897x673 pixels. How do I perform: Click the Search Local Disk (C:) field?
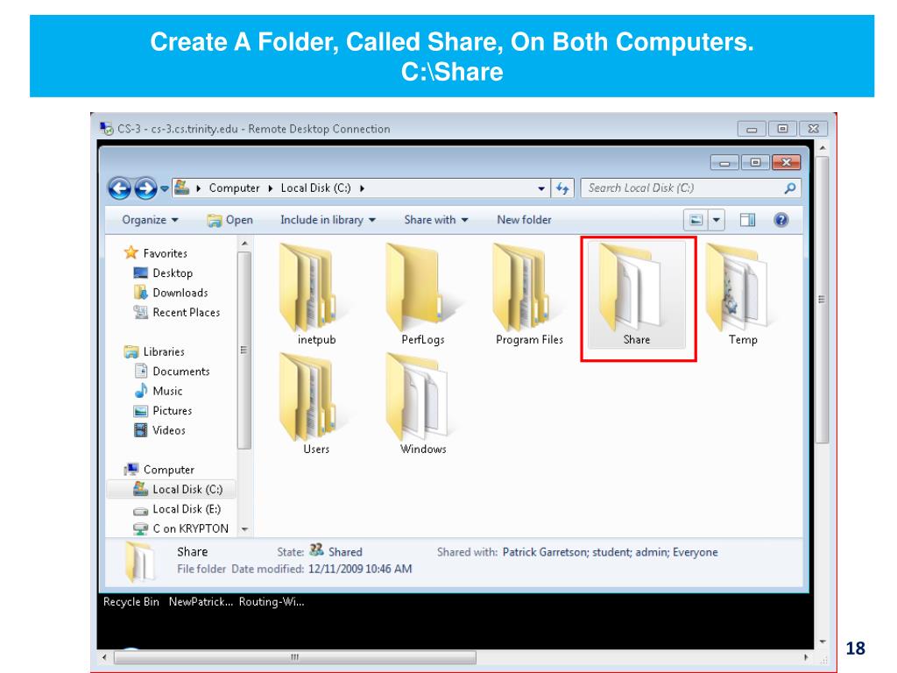(690, 188)
